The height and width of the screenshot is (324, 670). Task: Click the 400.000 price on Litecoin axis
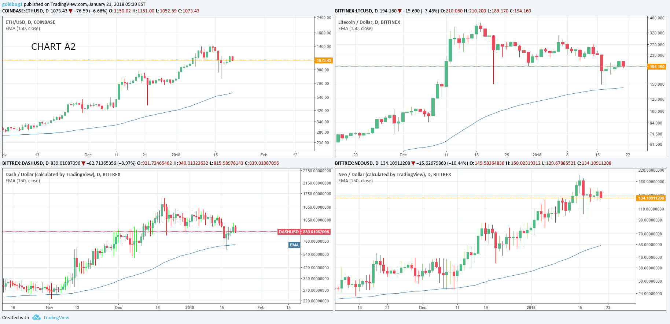pos(657,18)
